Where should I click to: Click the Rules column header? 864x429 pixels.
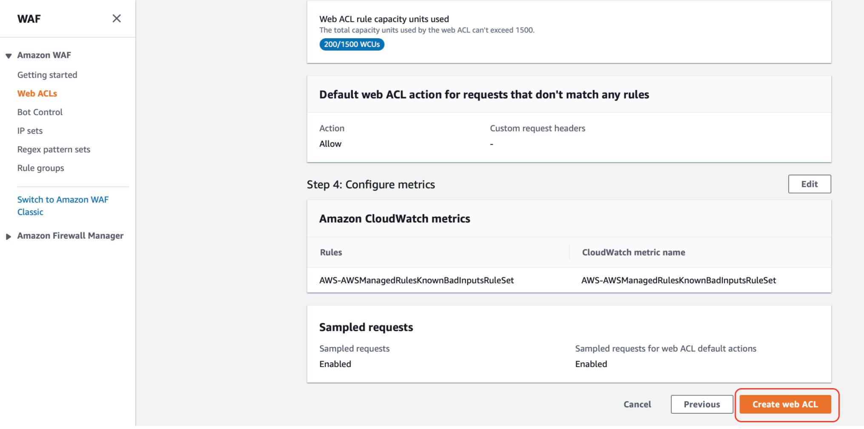click(x=331, y=252)
